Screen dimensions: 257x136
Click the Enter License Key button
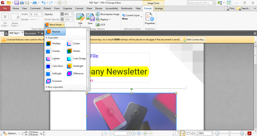point(193,39)
